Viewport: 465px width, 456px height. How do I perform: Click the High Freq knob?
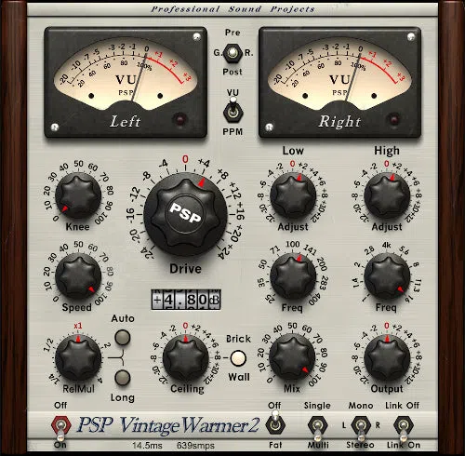[x=387, y=276]
